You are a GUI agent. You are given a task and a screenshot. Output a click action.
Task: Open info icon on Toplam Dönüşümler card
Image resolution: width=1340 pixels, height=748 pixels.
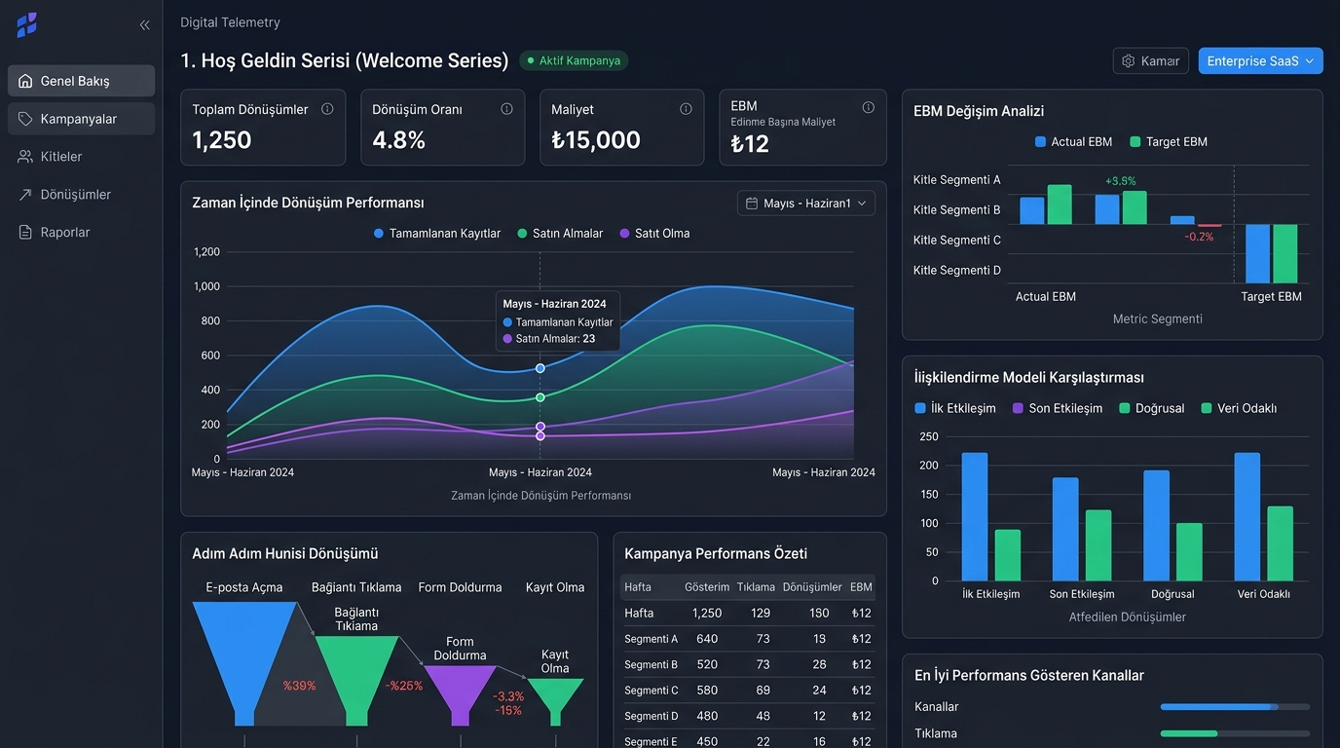click(x=327, y=109)
